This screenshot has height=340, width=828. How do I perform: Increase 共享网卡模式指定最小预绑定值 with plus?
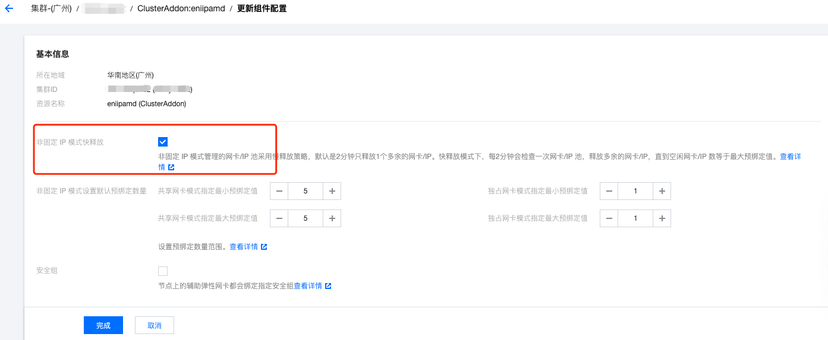click(x=332, y=191)
